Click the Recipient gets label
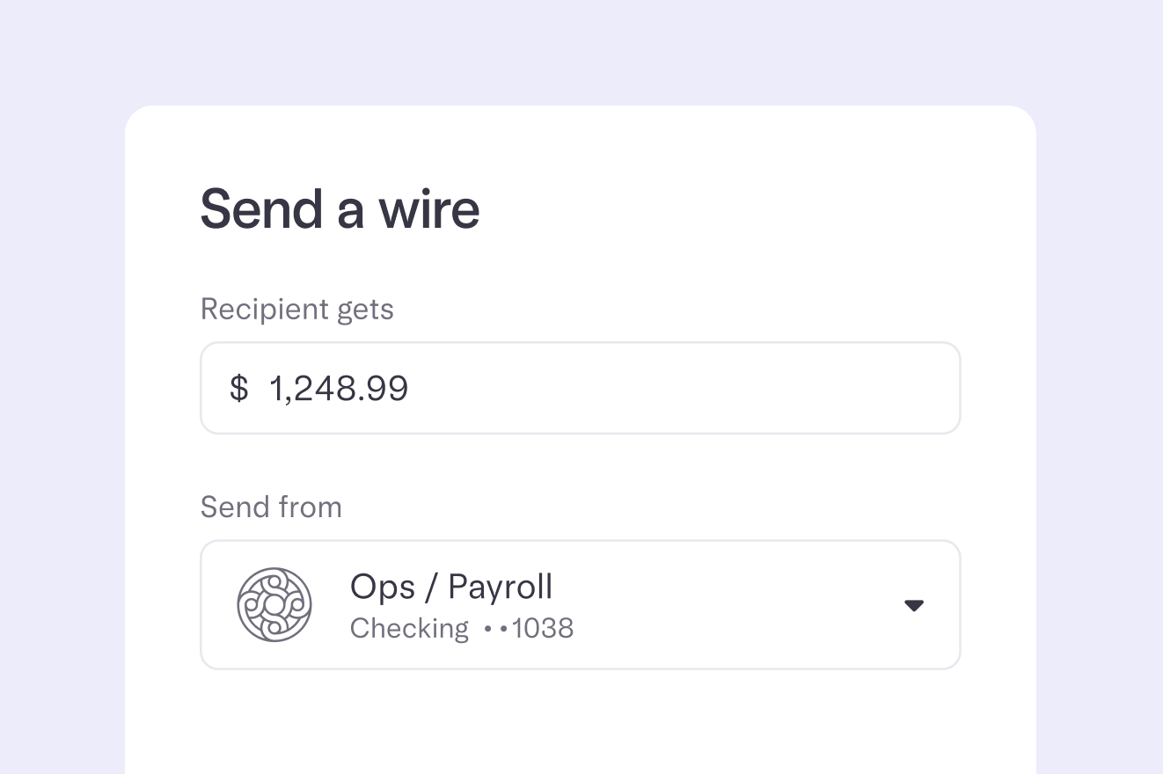The height and width of the screenshot is (774, 1163). coord(296,309)
